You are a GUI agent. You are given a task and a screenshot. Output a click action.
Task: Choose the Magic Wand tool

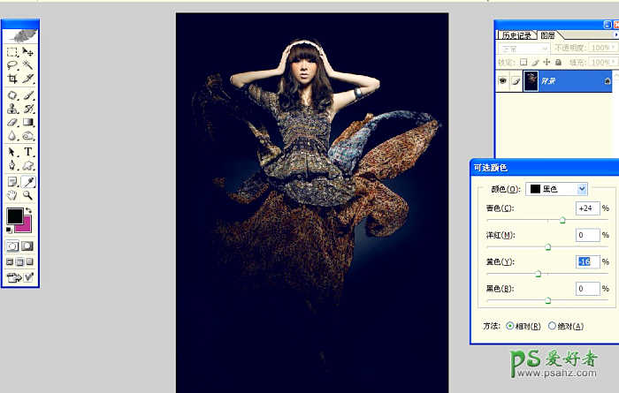click(28, 65)
